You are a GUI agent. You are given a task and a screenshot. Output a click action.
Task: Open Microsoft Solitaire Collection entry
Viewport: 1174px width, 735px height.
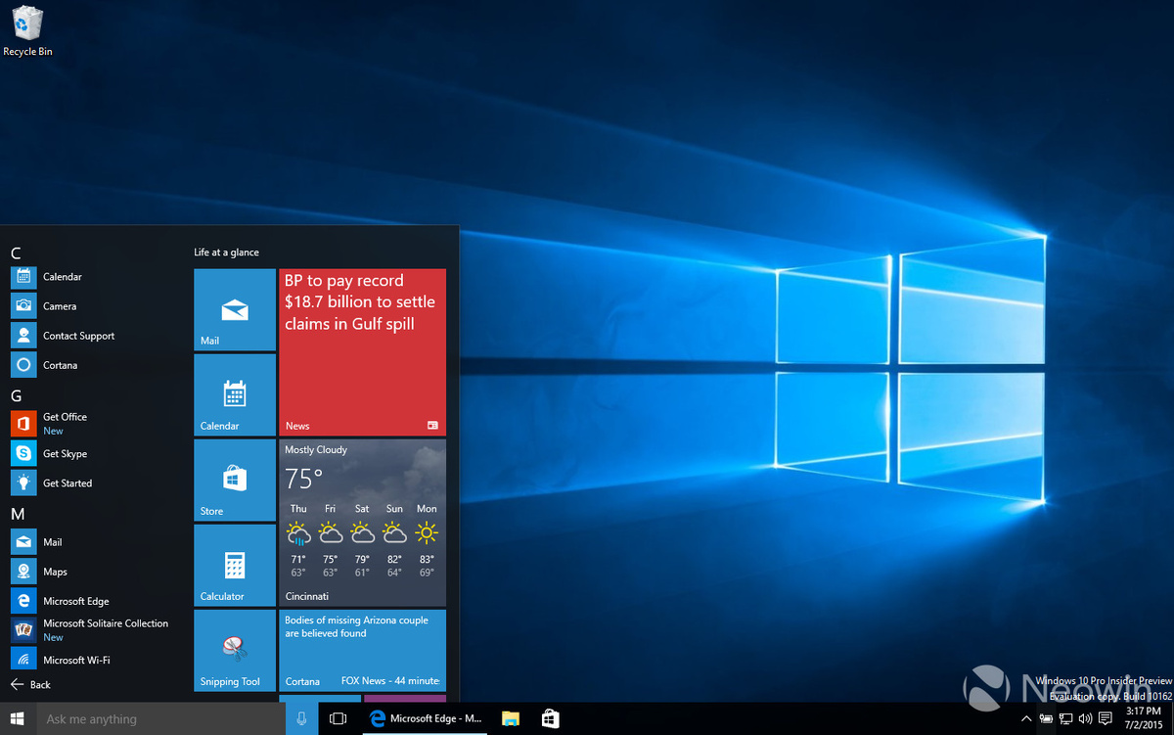95,629
